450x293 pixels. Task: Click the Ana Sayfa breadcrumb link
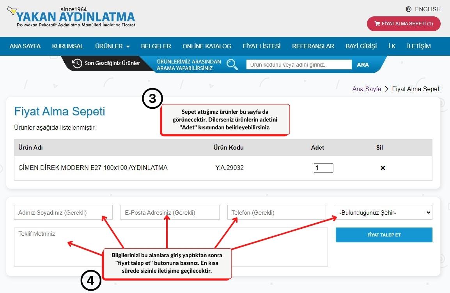(x=367, y=89)
